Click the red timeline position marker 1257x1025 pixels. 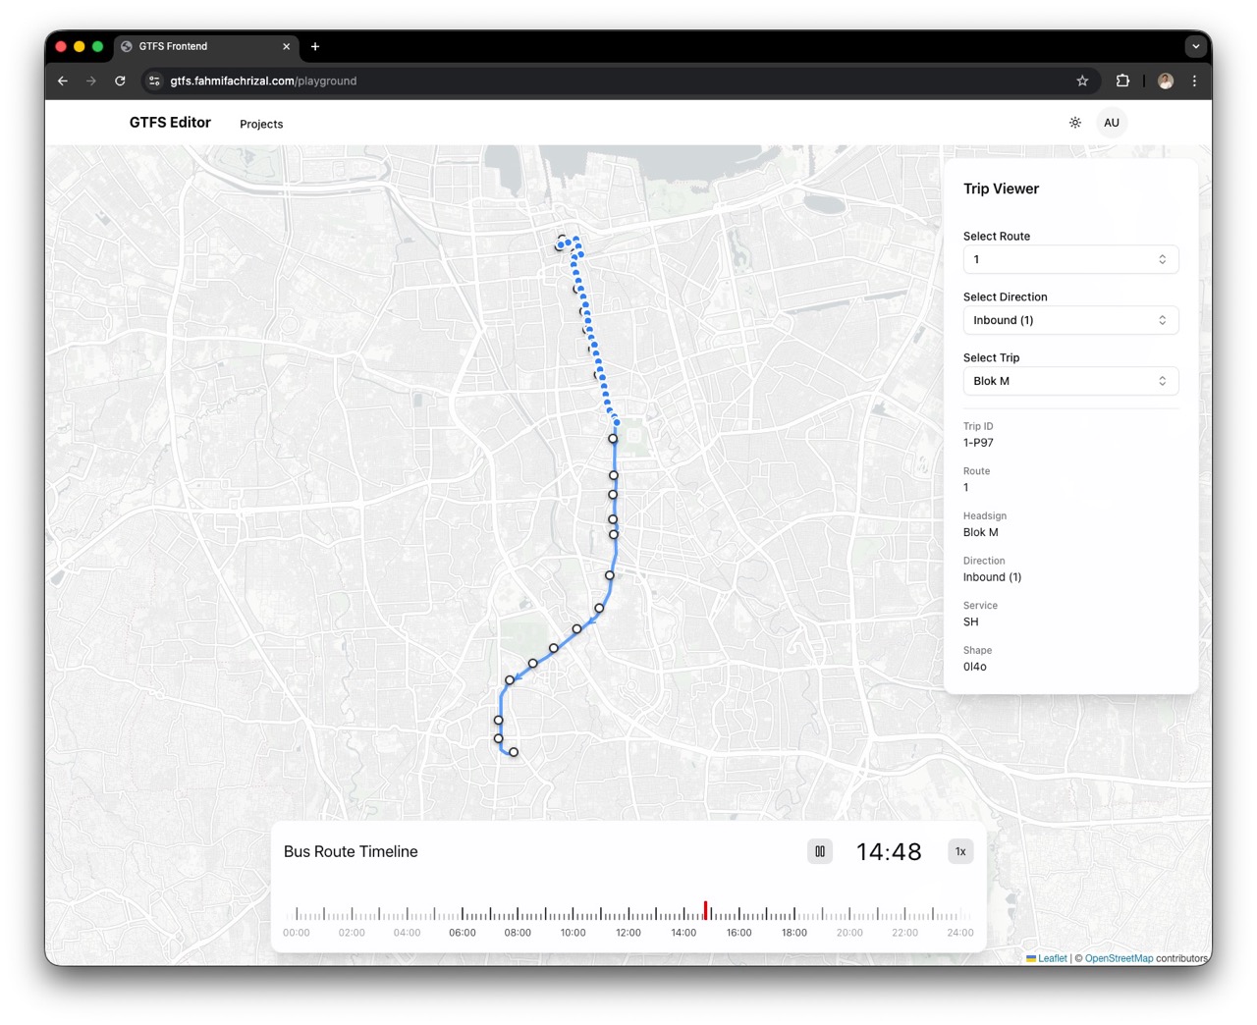(x=705, y=910)
